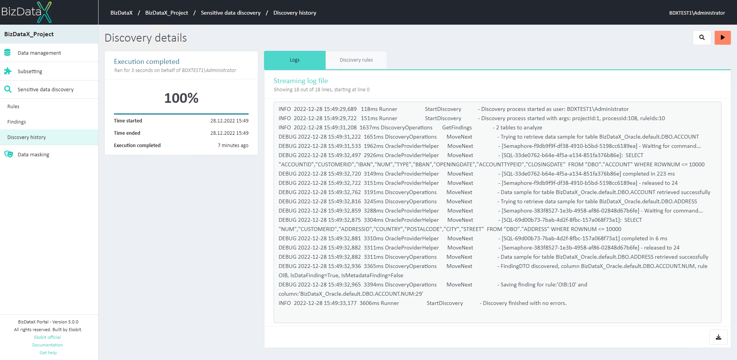Click the BizDataX_Project sidebar header
This screenshot has height=360, width=737.
pos(49,34)
